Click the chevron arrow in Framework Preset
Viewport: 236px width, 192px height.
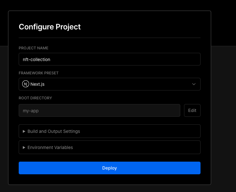[194, 84]
